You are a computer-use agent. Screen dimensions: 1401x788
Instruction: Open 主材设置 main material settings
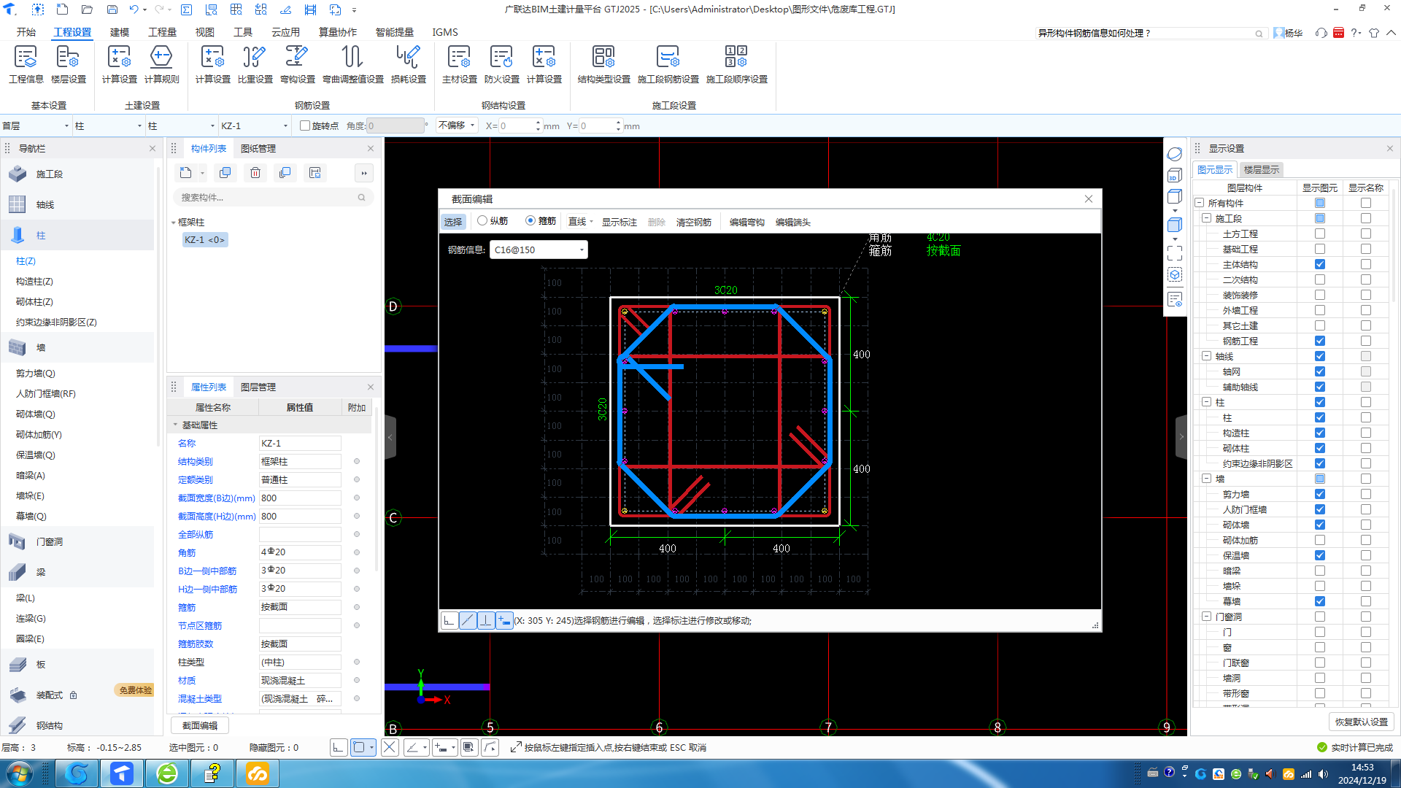coord(459,64)
